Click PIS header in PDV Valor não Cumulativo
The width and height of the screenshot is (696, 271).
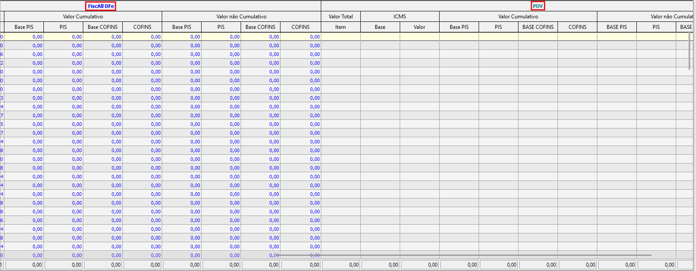point(657,27)
